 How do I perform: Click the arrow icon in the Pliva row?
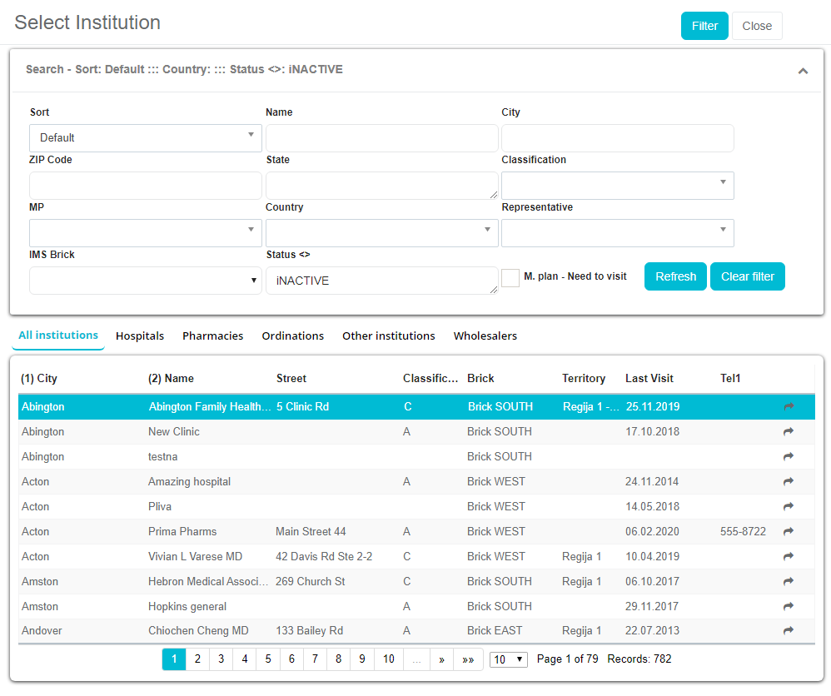coord(789,506)
